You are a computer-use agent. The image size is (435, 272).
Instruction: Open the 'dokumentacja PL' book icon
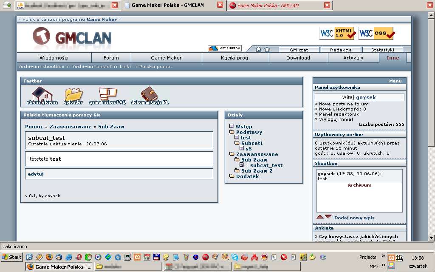(x=150, y=94)
